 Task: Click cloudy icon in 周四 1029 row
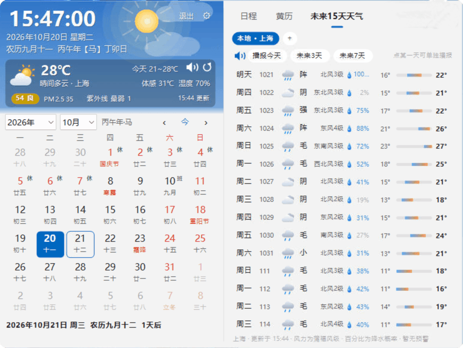[288, 218]
